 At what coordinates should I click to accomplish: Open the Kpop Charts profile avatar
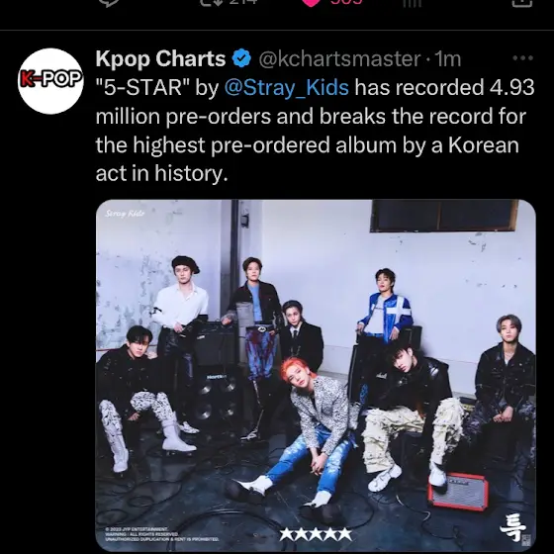point(50,81)
